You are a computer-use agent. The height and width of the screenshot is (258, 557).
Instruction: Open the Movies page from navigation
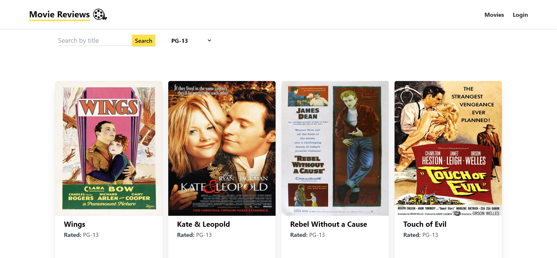point(494,15)
